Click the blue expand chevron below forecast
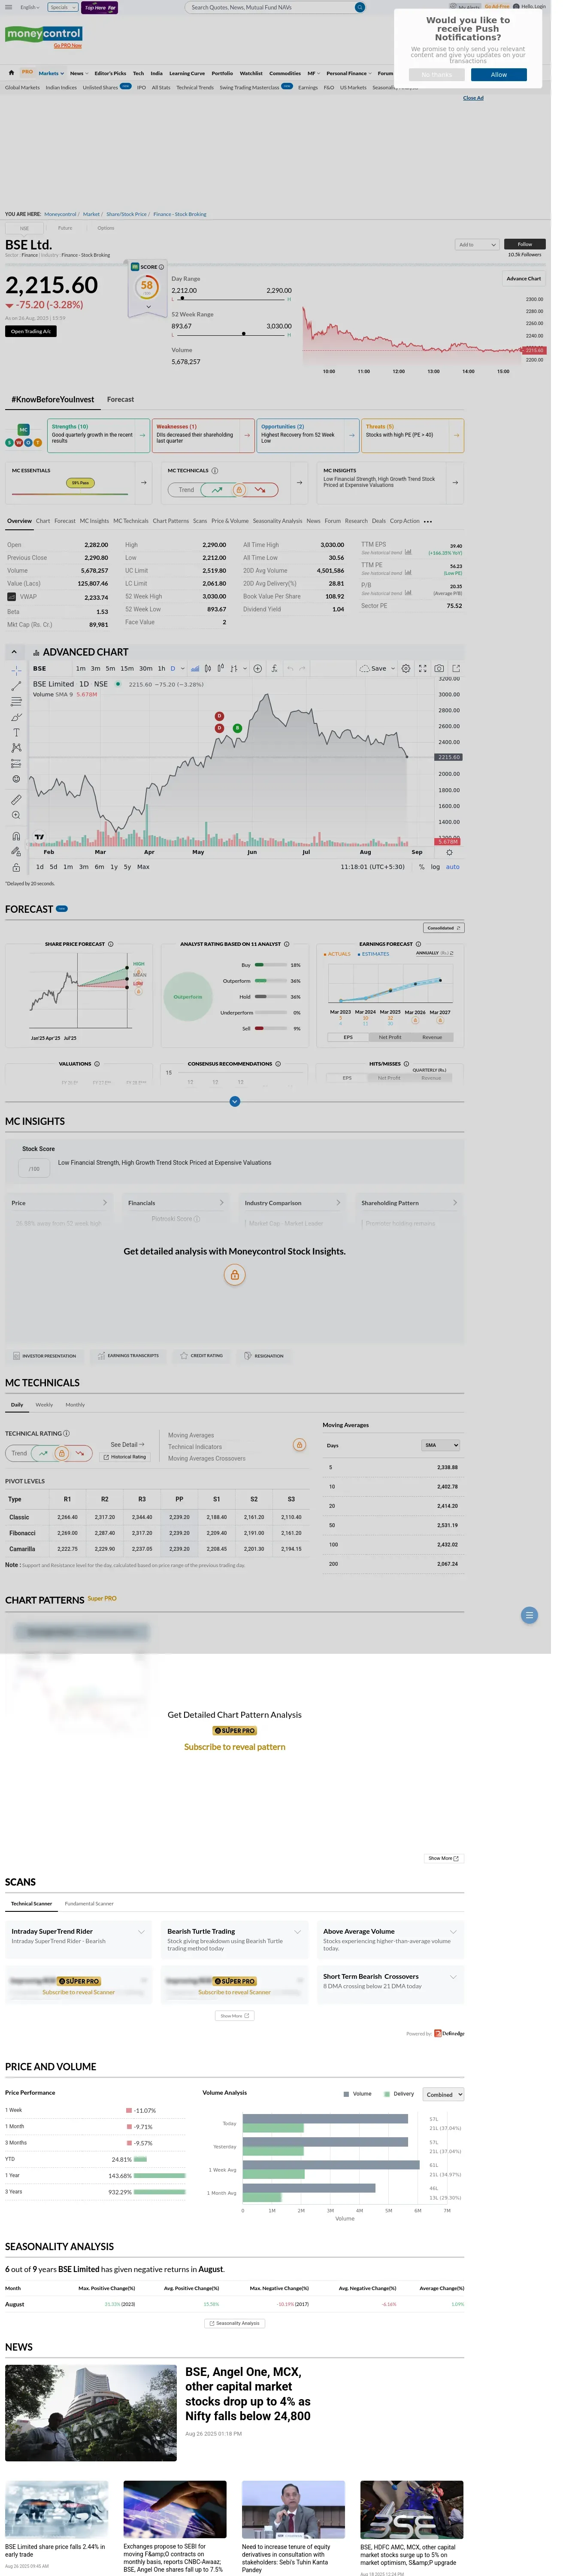This screenshot has width=563, height=2576. (x=235, y=1101)
